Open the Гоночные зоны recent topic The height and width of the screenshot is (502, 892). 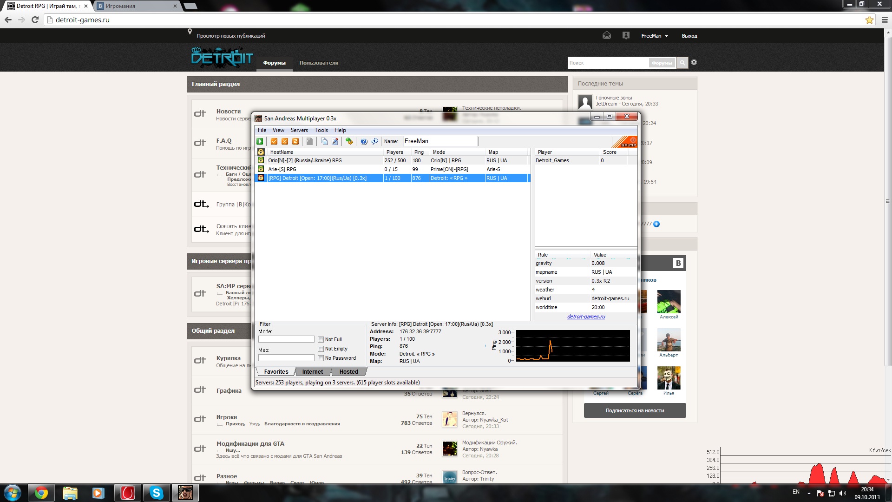point(614,98)
